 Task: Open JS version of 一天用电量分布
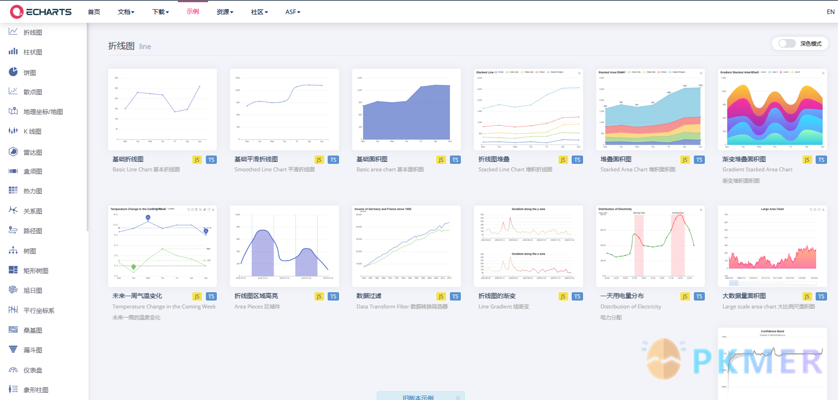[x=685, y=297]
